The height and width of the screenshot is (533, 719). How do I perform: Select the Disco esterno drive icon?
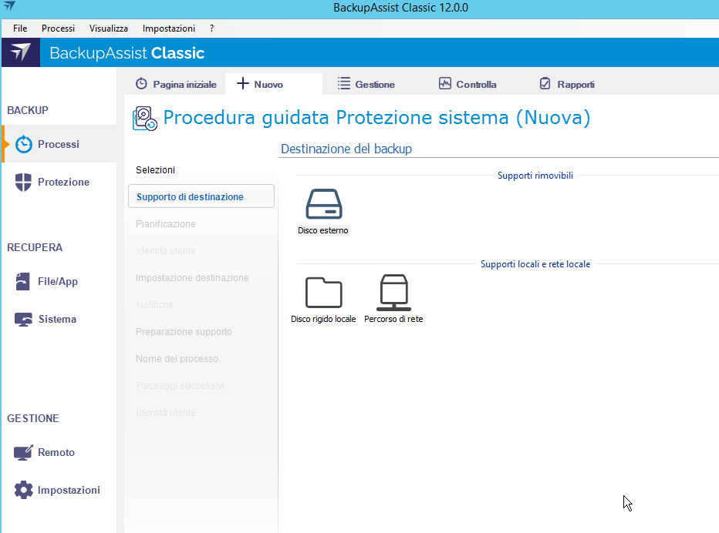coord(323,206)
